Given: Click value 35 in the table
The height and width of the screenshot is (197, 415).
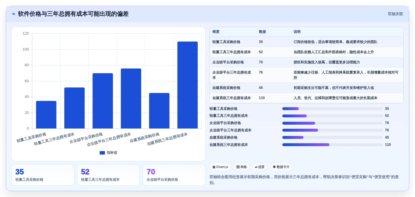Looking at the screenshot, I should tap(261, 42).
